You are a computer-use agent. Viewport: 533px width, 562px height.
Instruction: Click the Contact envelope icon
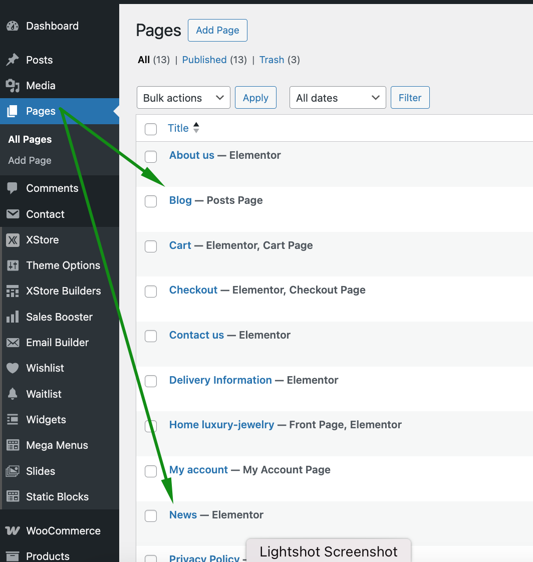pyautogui.click(x=13, y=214)
